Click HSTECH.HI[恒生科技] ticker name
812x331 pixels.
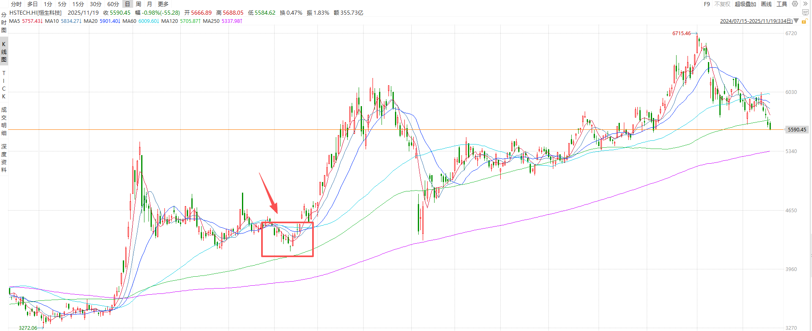click(35, 13)
